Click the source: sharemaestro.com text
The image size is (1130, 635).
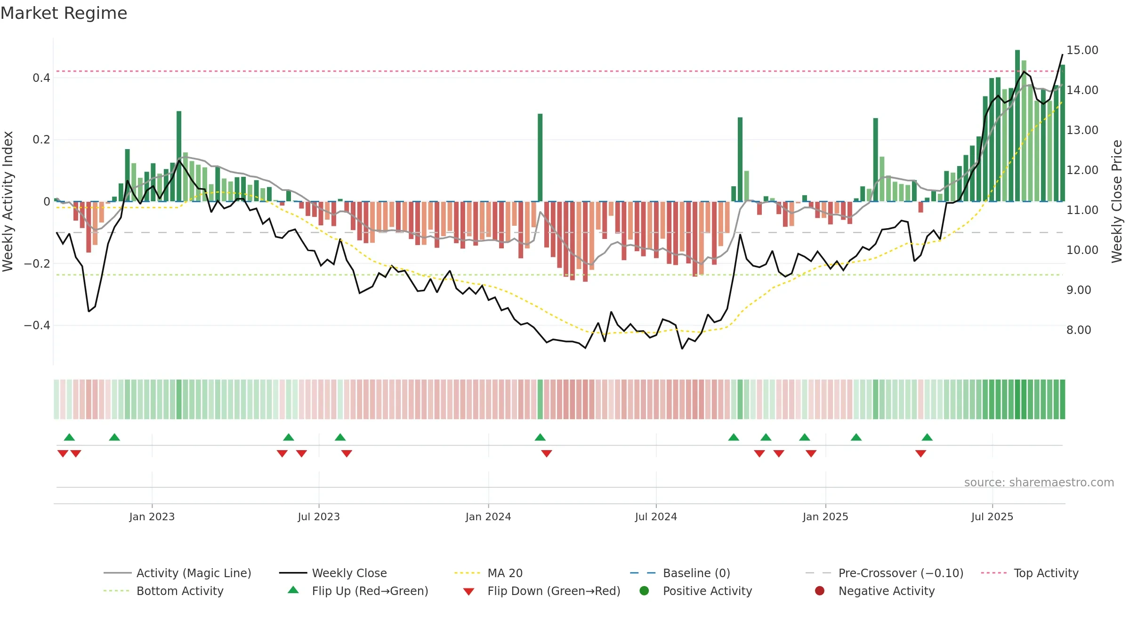(1039, 482)
